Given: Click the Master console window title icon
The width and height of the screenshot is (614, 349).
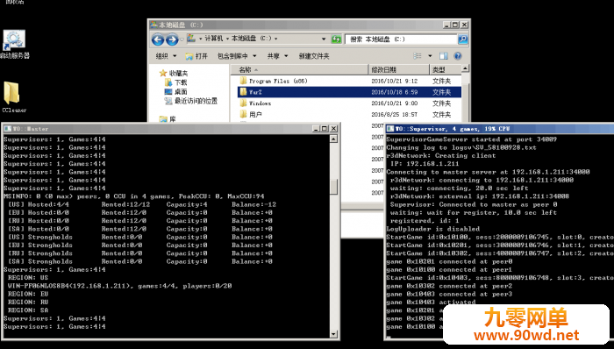Looking at the screenshot, I should coord(8,128).
